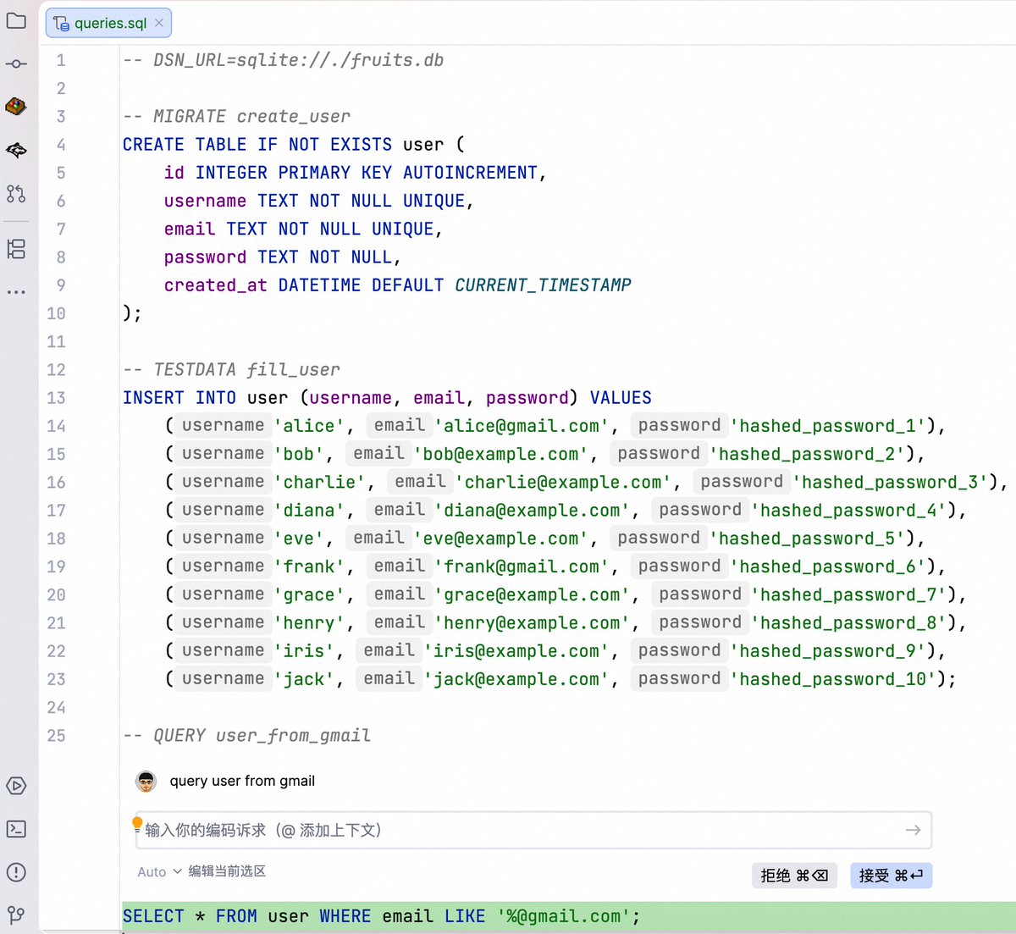This screenshot has height=934, width=1016.
Task: Send the prompt with arrow icon
Action: [913, 830]
